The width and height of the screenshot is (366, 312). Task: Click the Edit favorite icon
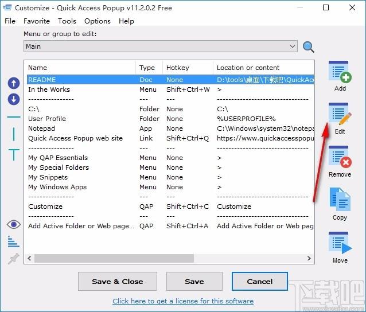click(x=340, y=114)
